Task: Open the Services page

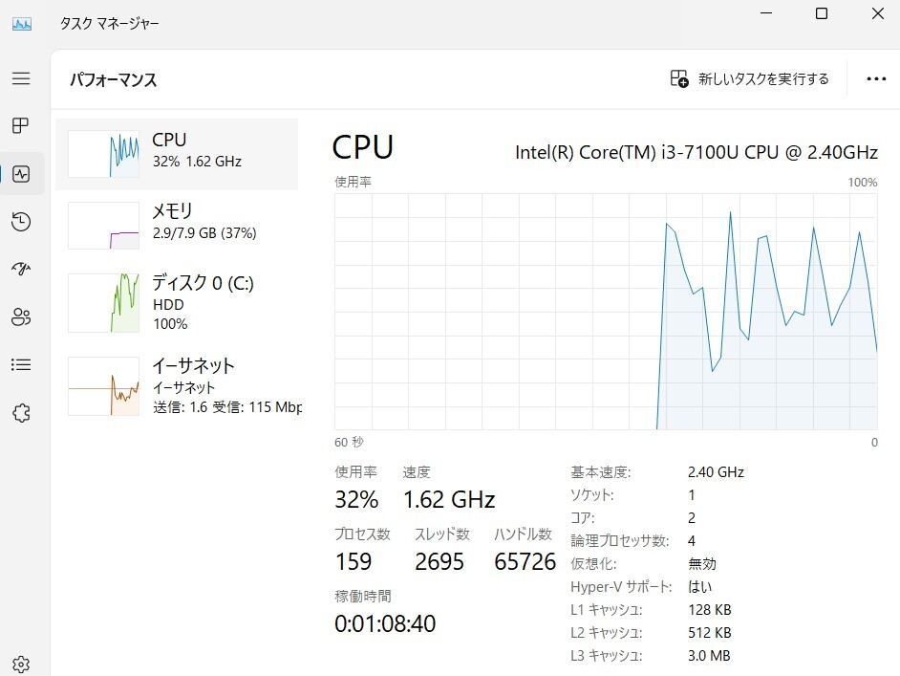Action: tap(21, 412)
